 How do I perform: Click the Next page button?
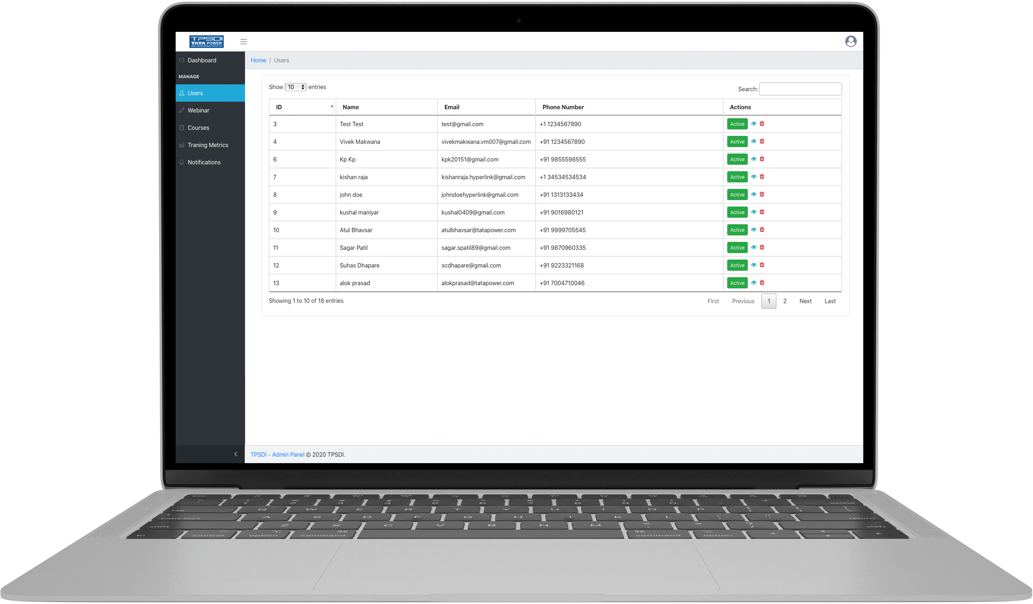[x=805, y=301]
